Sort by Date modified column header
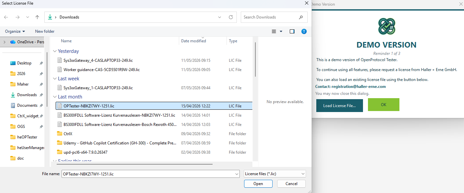Viewport: 464px width, 193px height. 193,41
